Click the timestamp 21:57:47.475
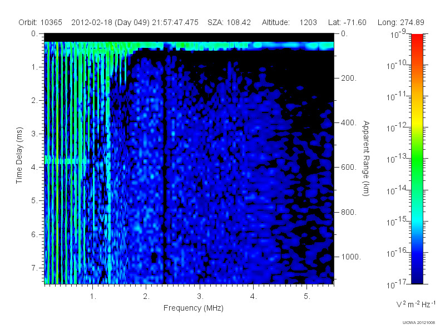This screenshot has width=445, height=334. pyautogui.click(x=175, y=22)
